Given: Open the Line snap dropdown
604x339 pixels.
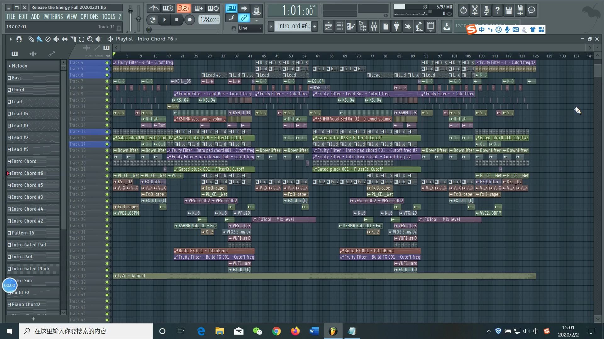Looking at the screenshot, I should pyautogui.click(x=250, y=28).
